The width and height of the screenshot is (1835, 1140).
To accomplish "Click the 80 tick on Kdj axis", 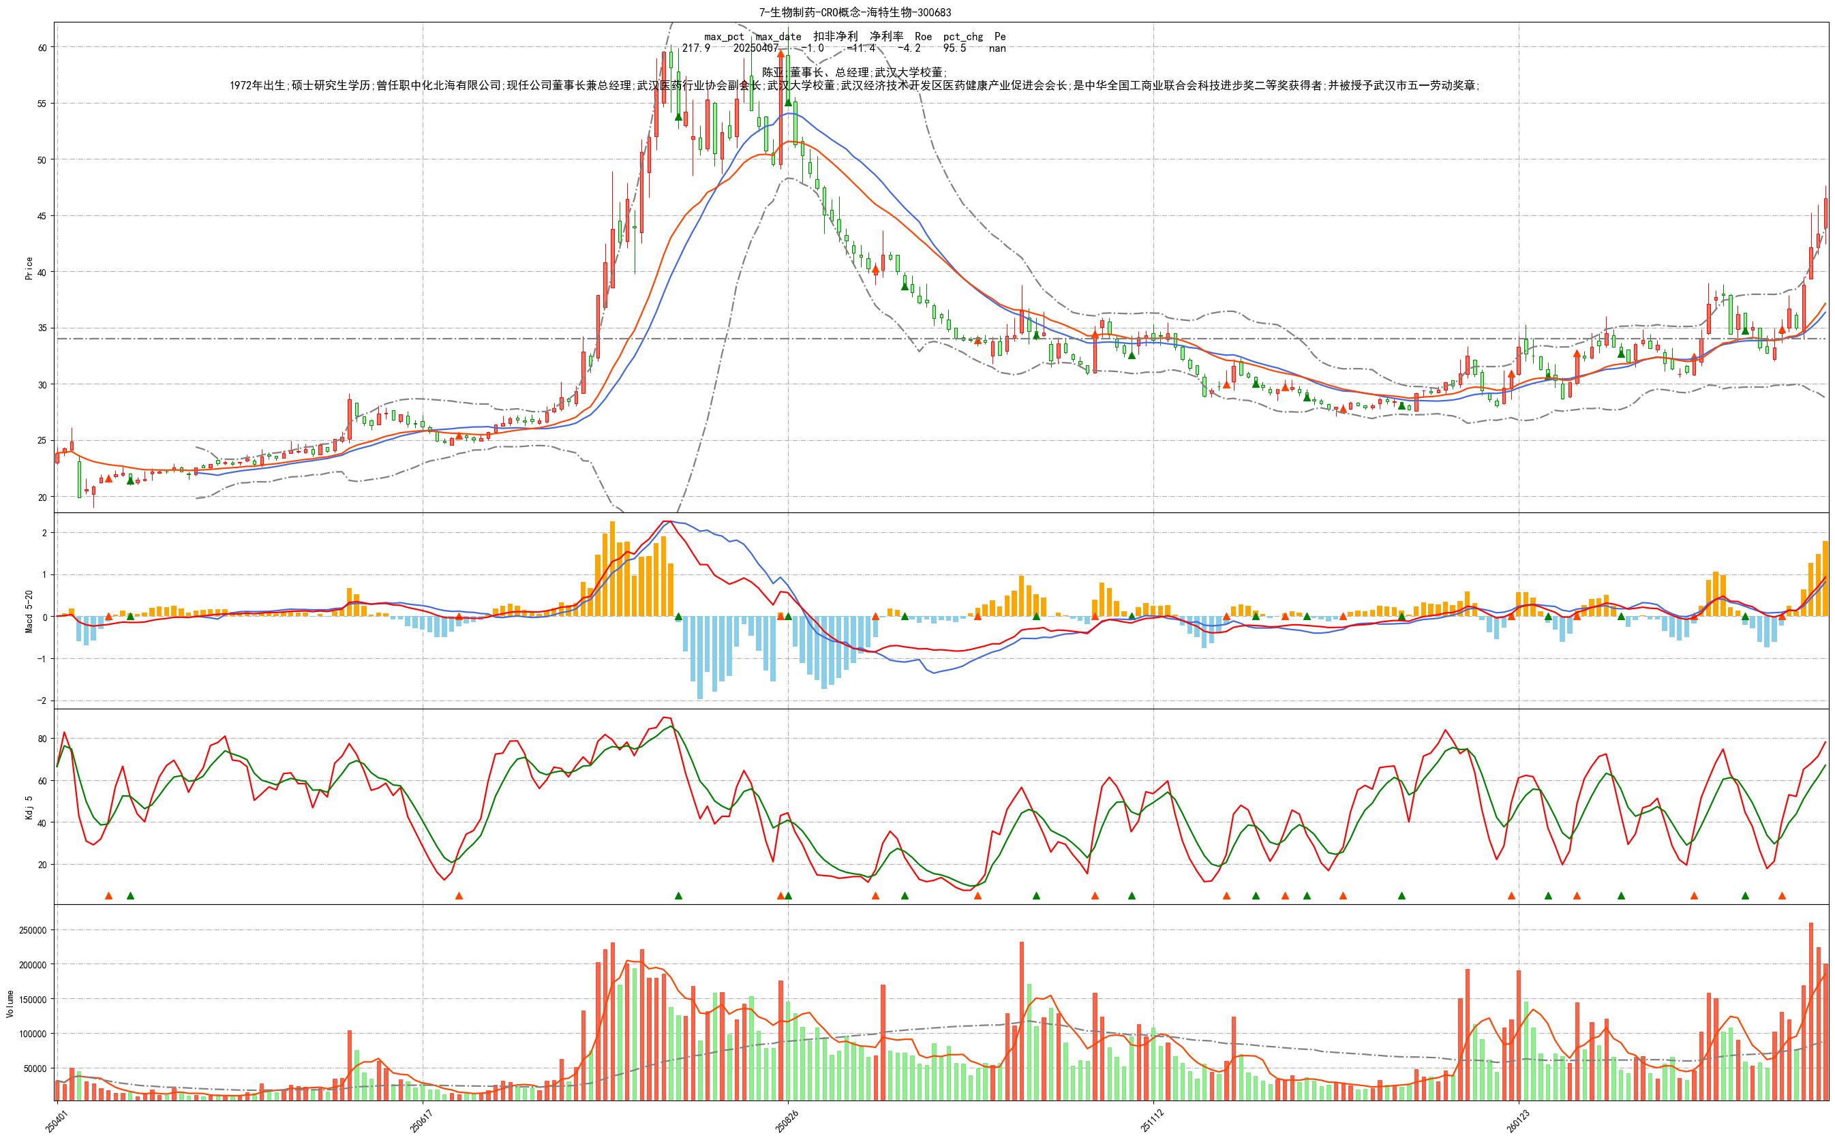I will (42, 739).
